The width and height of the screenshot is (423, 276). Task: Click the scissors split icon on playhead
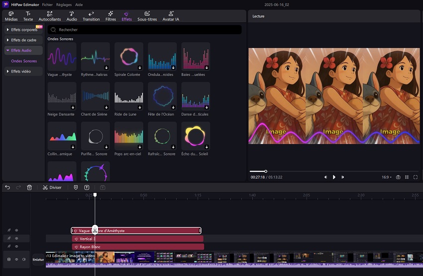click(95, 230)
